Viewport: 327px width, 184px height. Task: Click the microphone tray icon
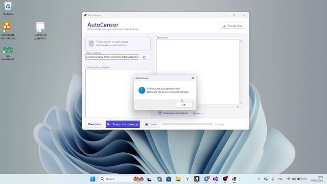[x=272, y=179]
